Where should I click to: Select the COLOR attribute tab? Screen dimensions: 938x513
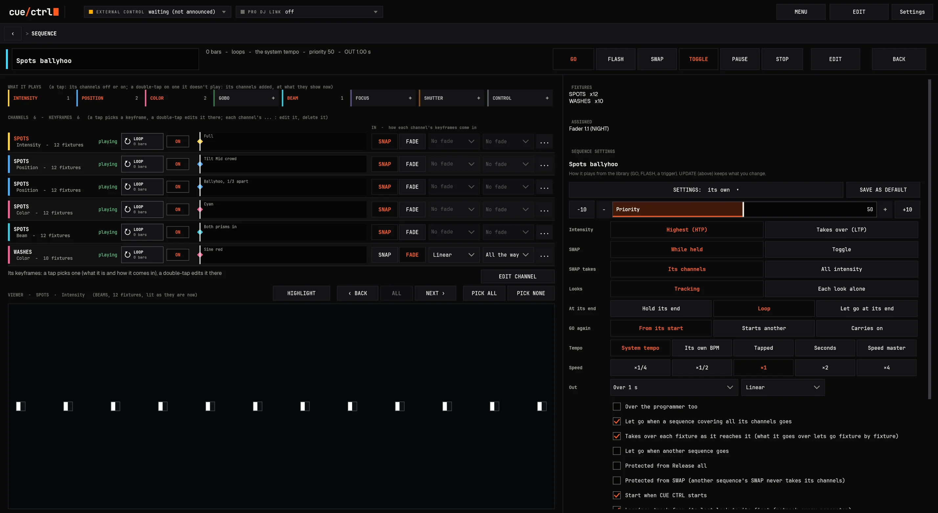click(177, 98)
